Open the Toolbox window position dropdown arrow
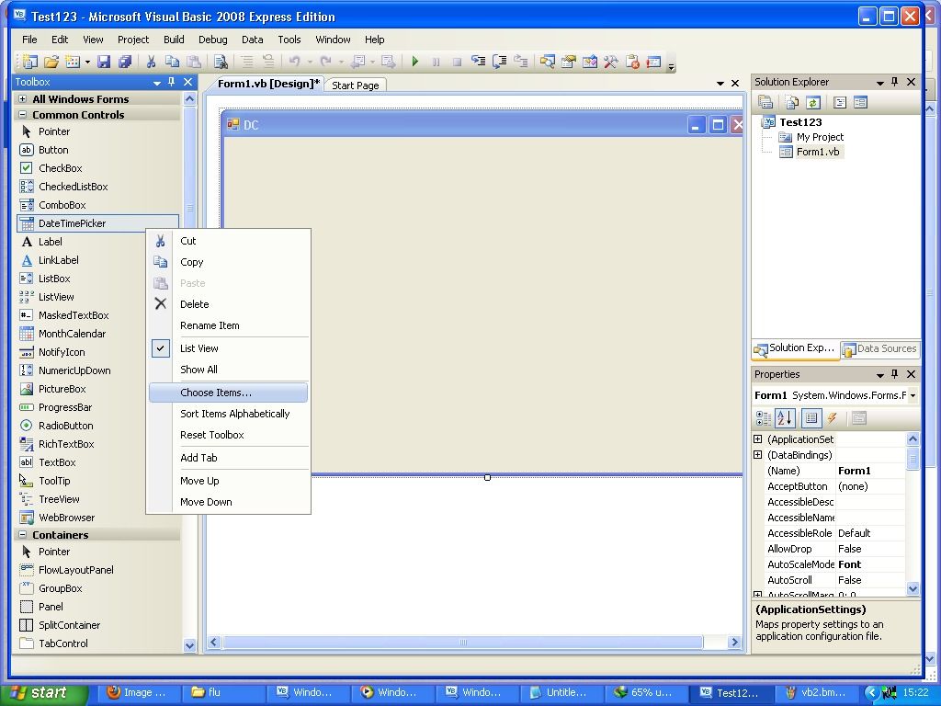 pyautogui.click(x=156, y=82)
